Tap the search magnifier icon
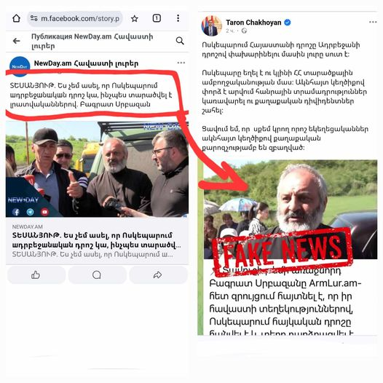This screenshot has width=383, height=383. (180, 41)
